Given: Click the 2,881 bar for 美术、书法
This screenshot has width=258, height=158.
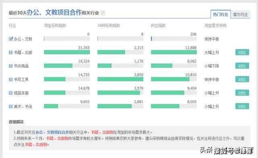Looking at the screenshot, I should coord(120,106).
